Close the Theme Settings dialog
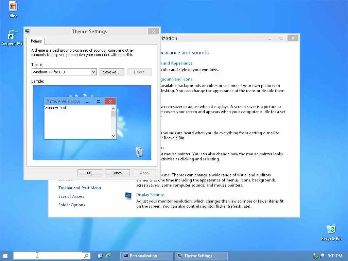This screenshot has height=261, width=348. [x=154, y=32]
